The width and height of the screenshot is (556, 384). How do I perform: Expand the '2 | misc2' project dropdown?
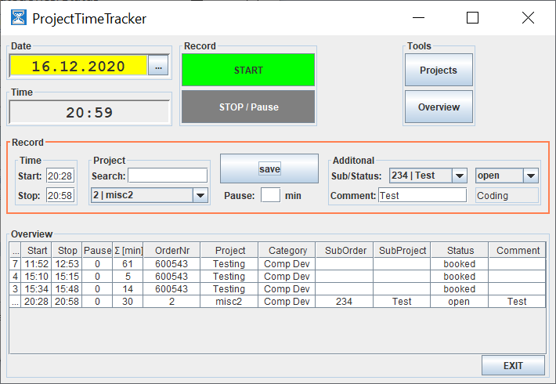[200, 195]
